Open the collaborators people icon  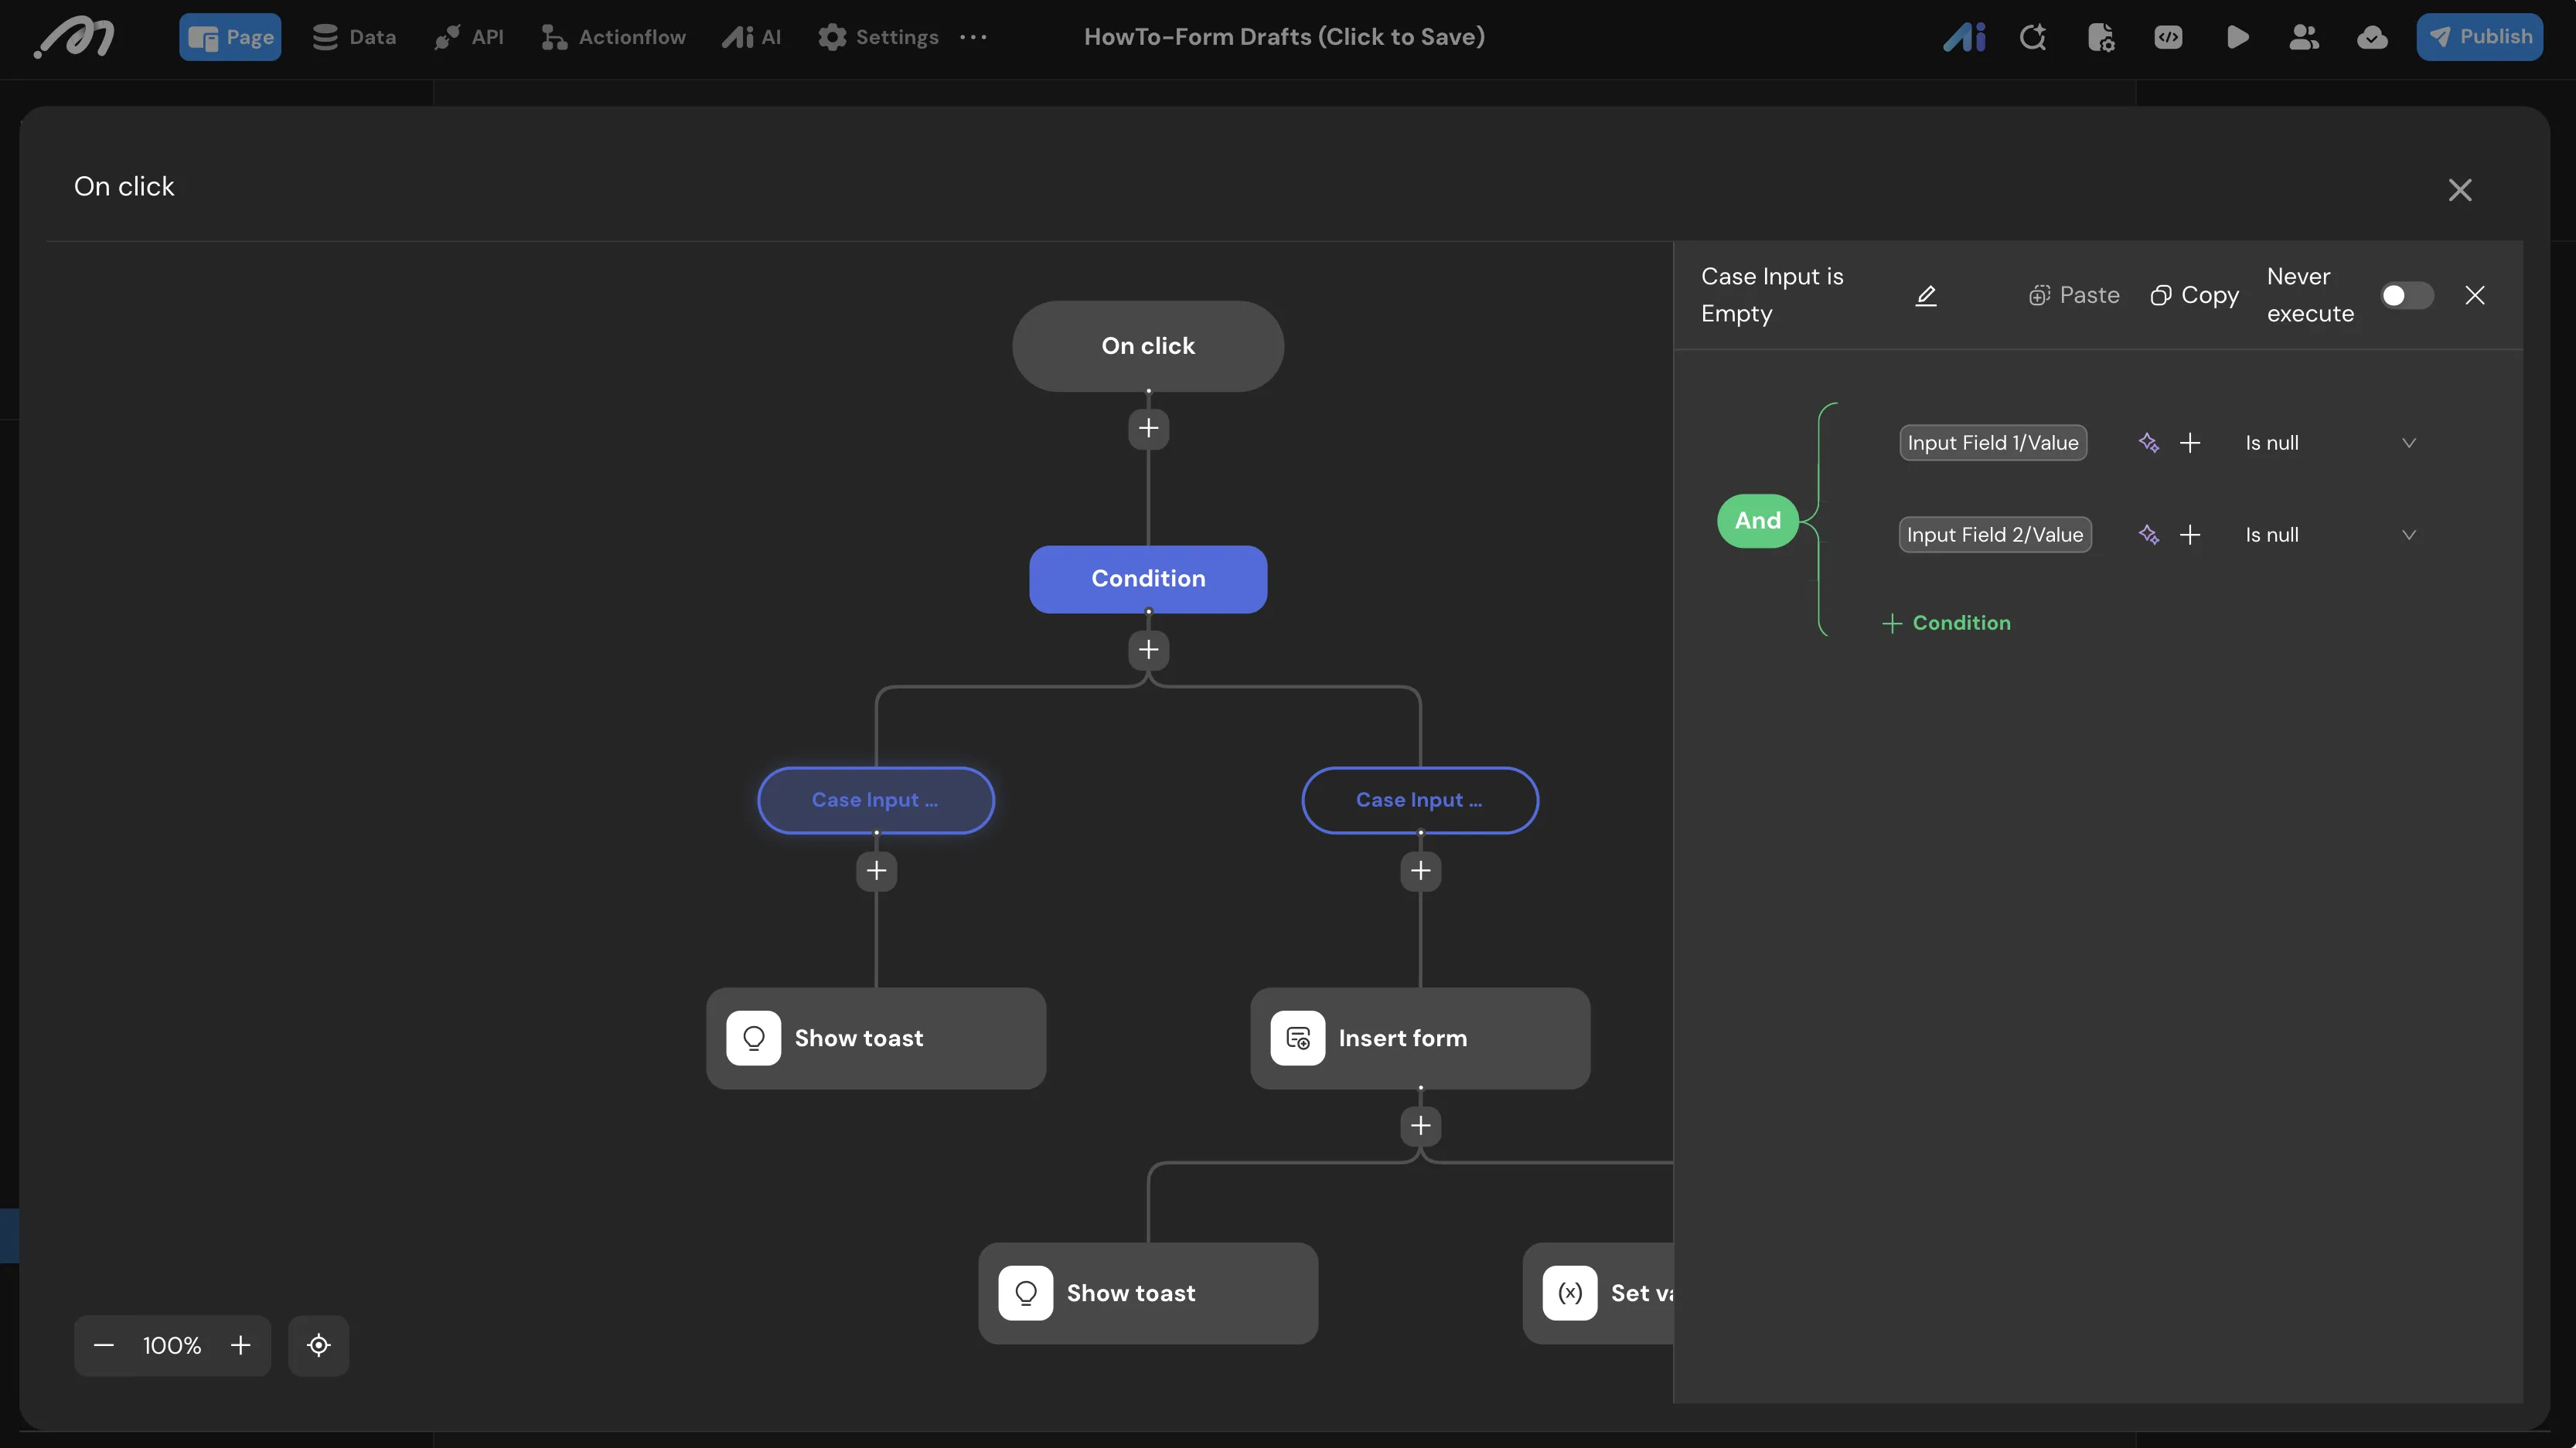point(2304,37)
